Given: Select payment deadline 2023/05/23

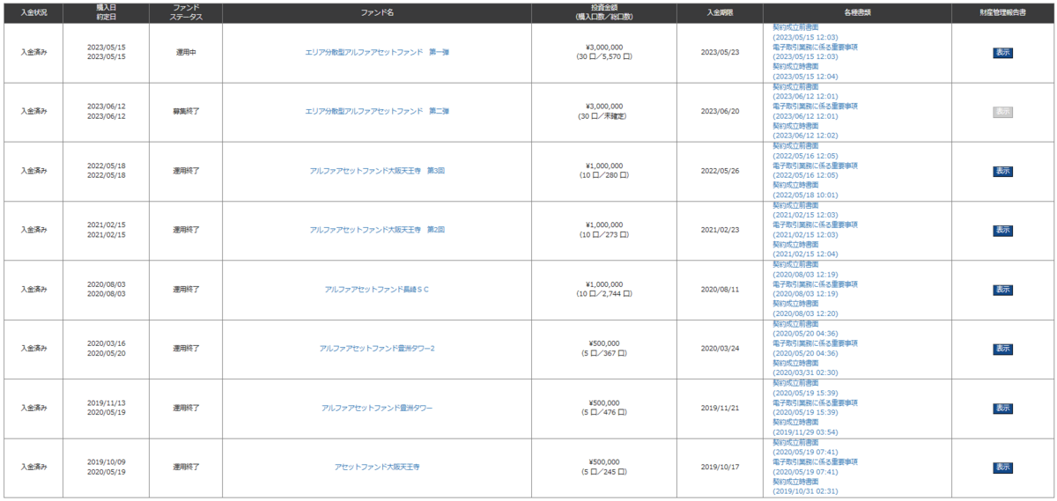Looking at the screenshot, I should pyautogui.click(x=721, y=53).
